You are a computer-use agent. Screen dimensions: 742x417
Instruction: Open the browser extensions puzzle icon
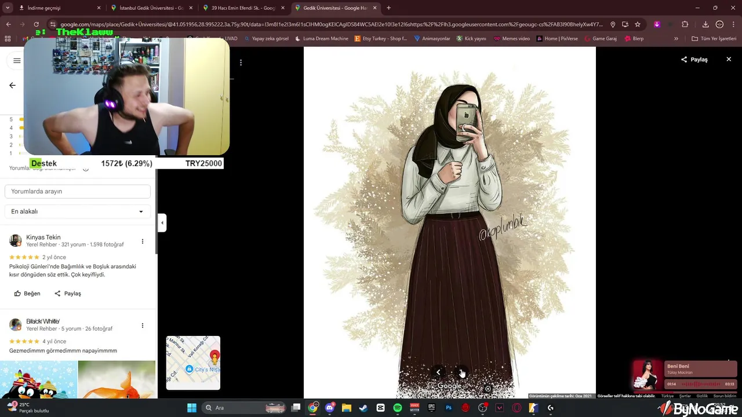pyautogui.click(x=685, y=24)
